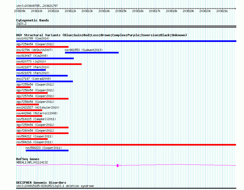The height and width of the screenshot is (190, 244).
Task: Select the gray 2q33.2 cytogenetic band bar
Action: (x=126, y=27)
